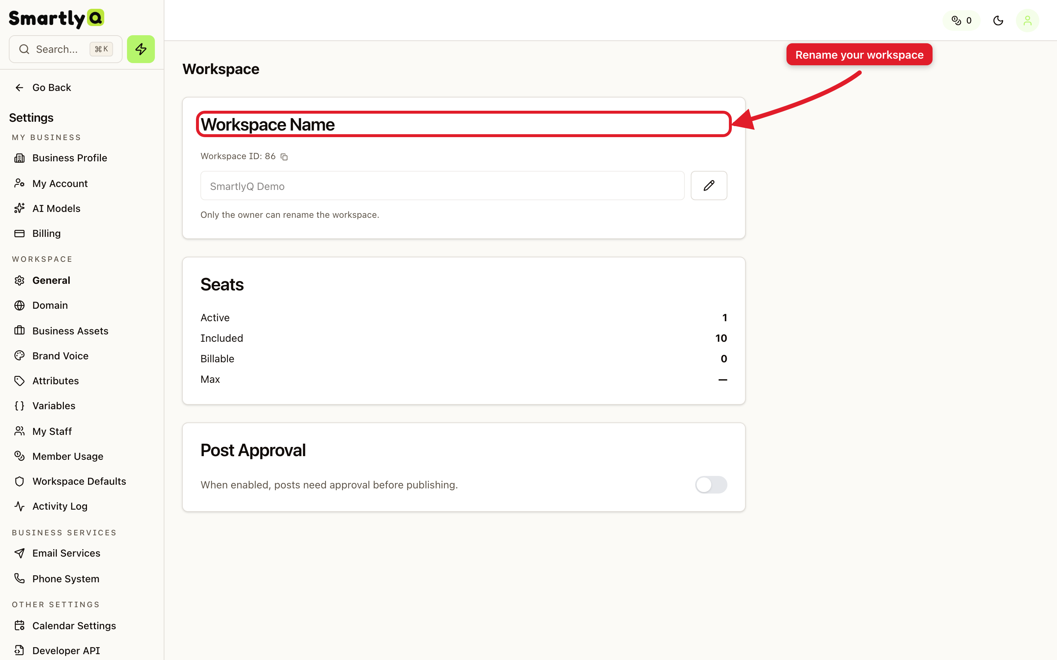The height and width of the screenshot is (660, 1057).
Task: Click the Brand Voice palette icon
Action: click(19, 355)
